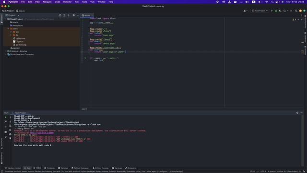Open the Terminal tool window

coord(63,168)
